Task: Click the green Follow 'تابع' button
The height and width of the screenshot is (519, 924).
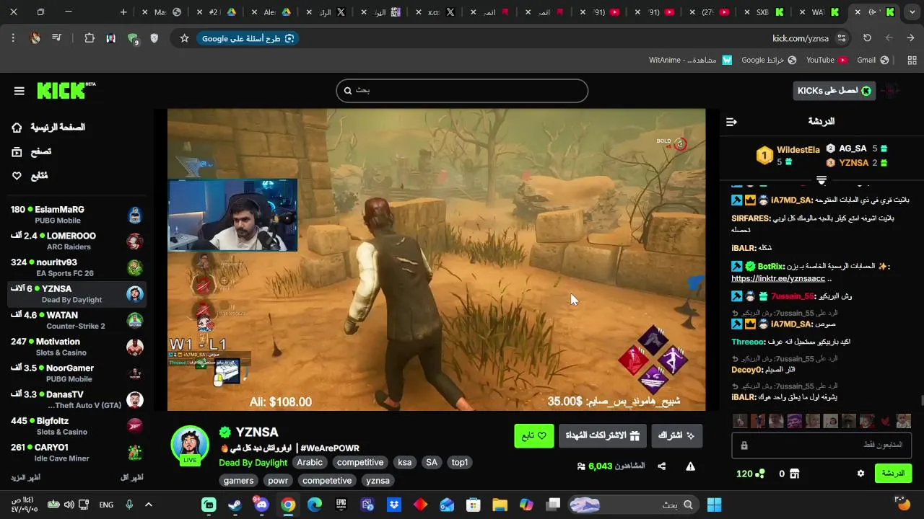Action: 533,435
